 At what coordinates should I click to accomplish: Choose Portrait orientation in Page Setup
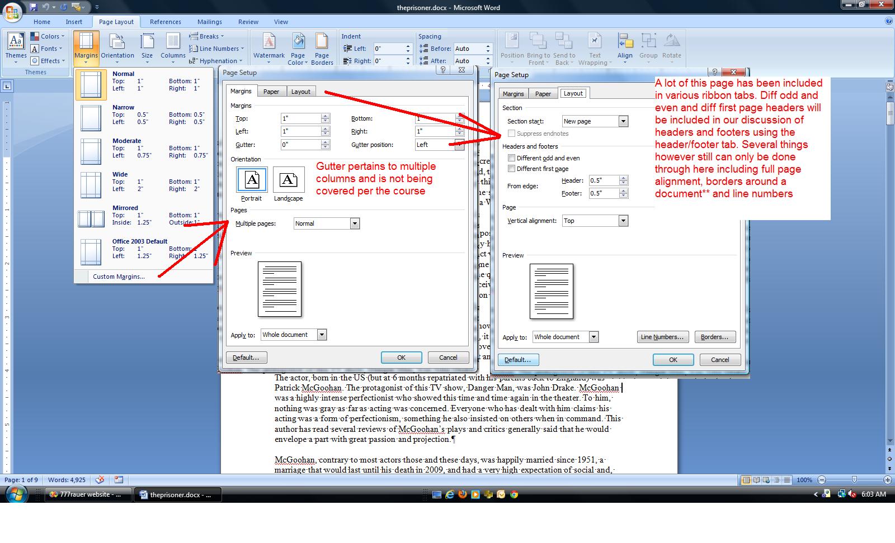[252, 184]
